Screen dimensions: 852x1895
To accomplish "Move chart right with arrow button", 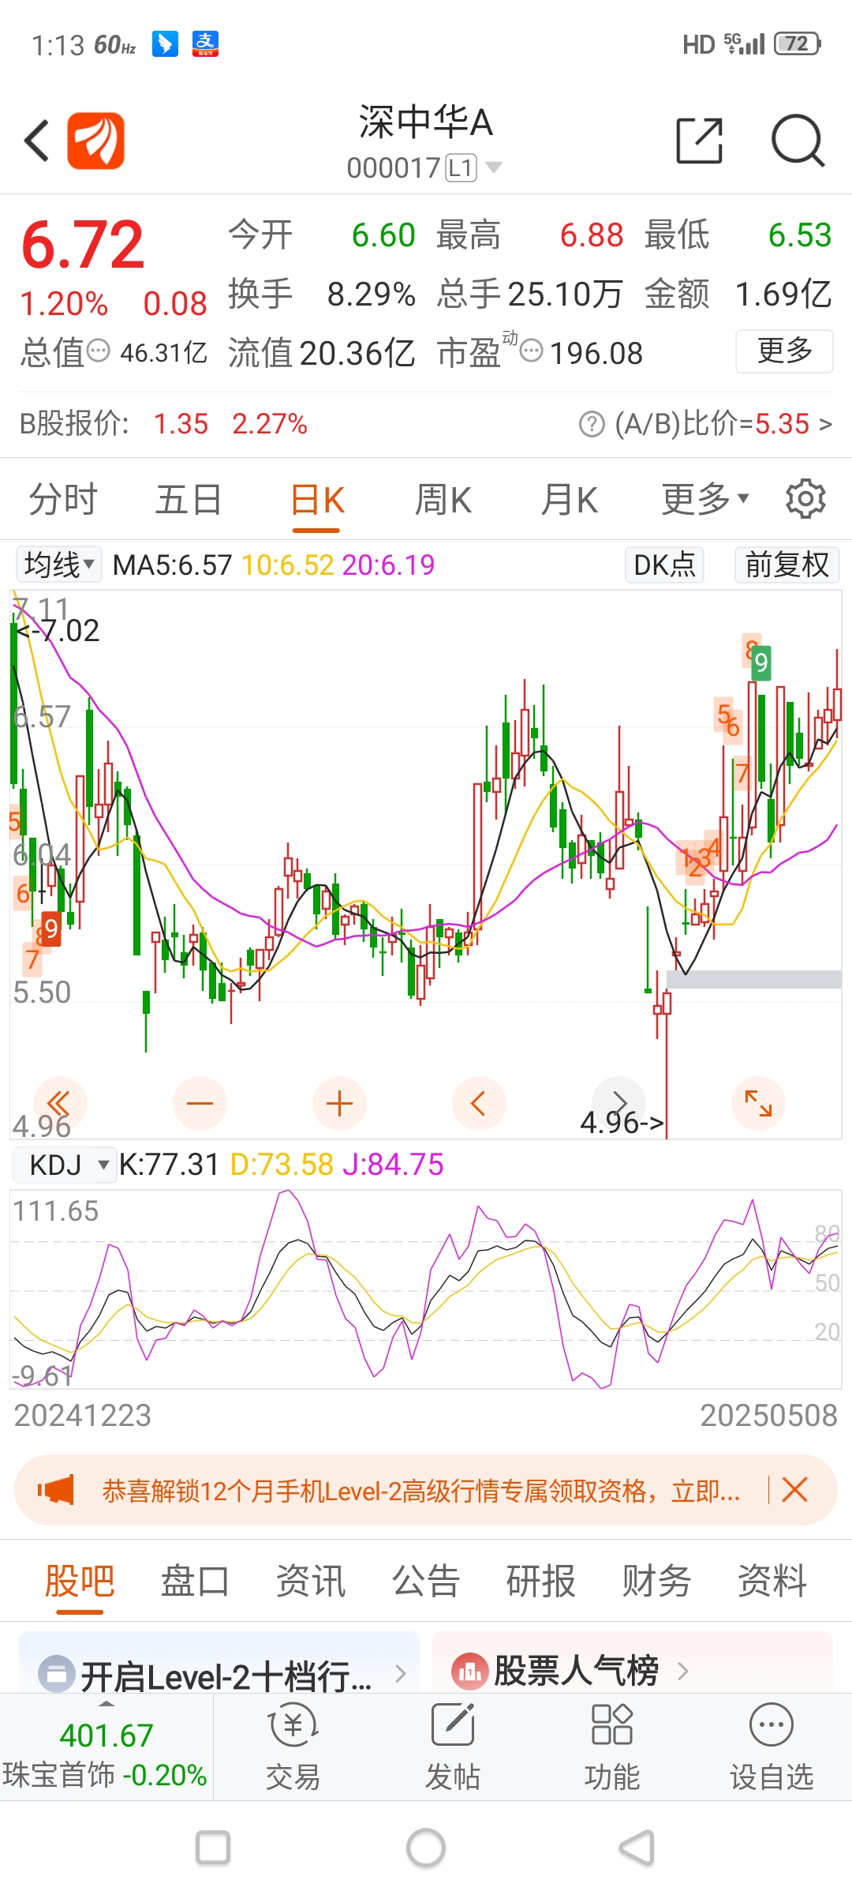I will pos(619,1103).
